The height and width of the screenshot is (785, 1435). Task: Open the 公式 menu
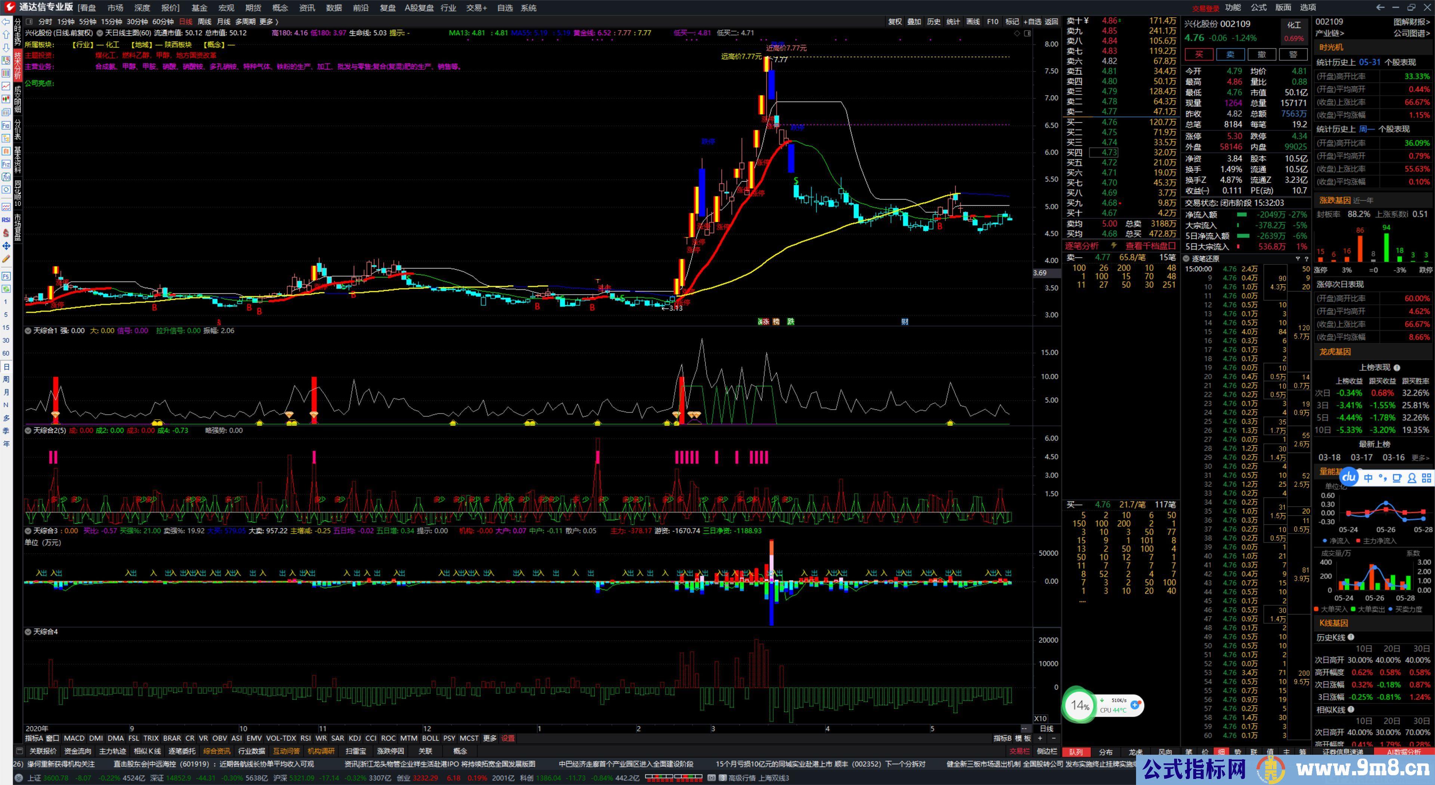point(1258,7)
